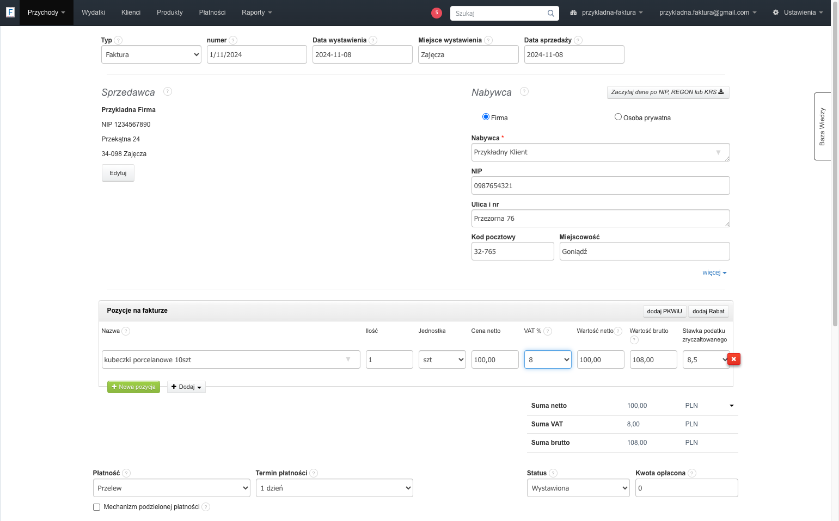The image size is (839, 521).
Task: Open the red notifications badge showing 5
Action: point(437,13)
